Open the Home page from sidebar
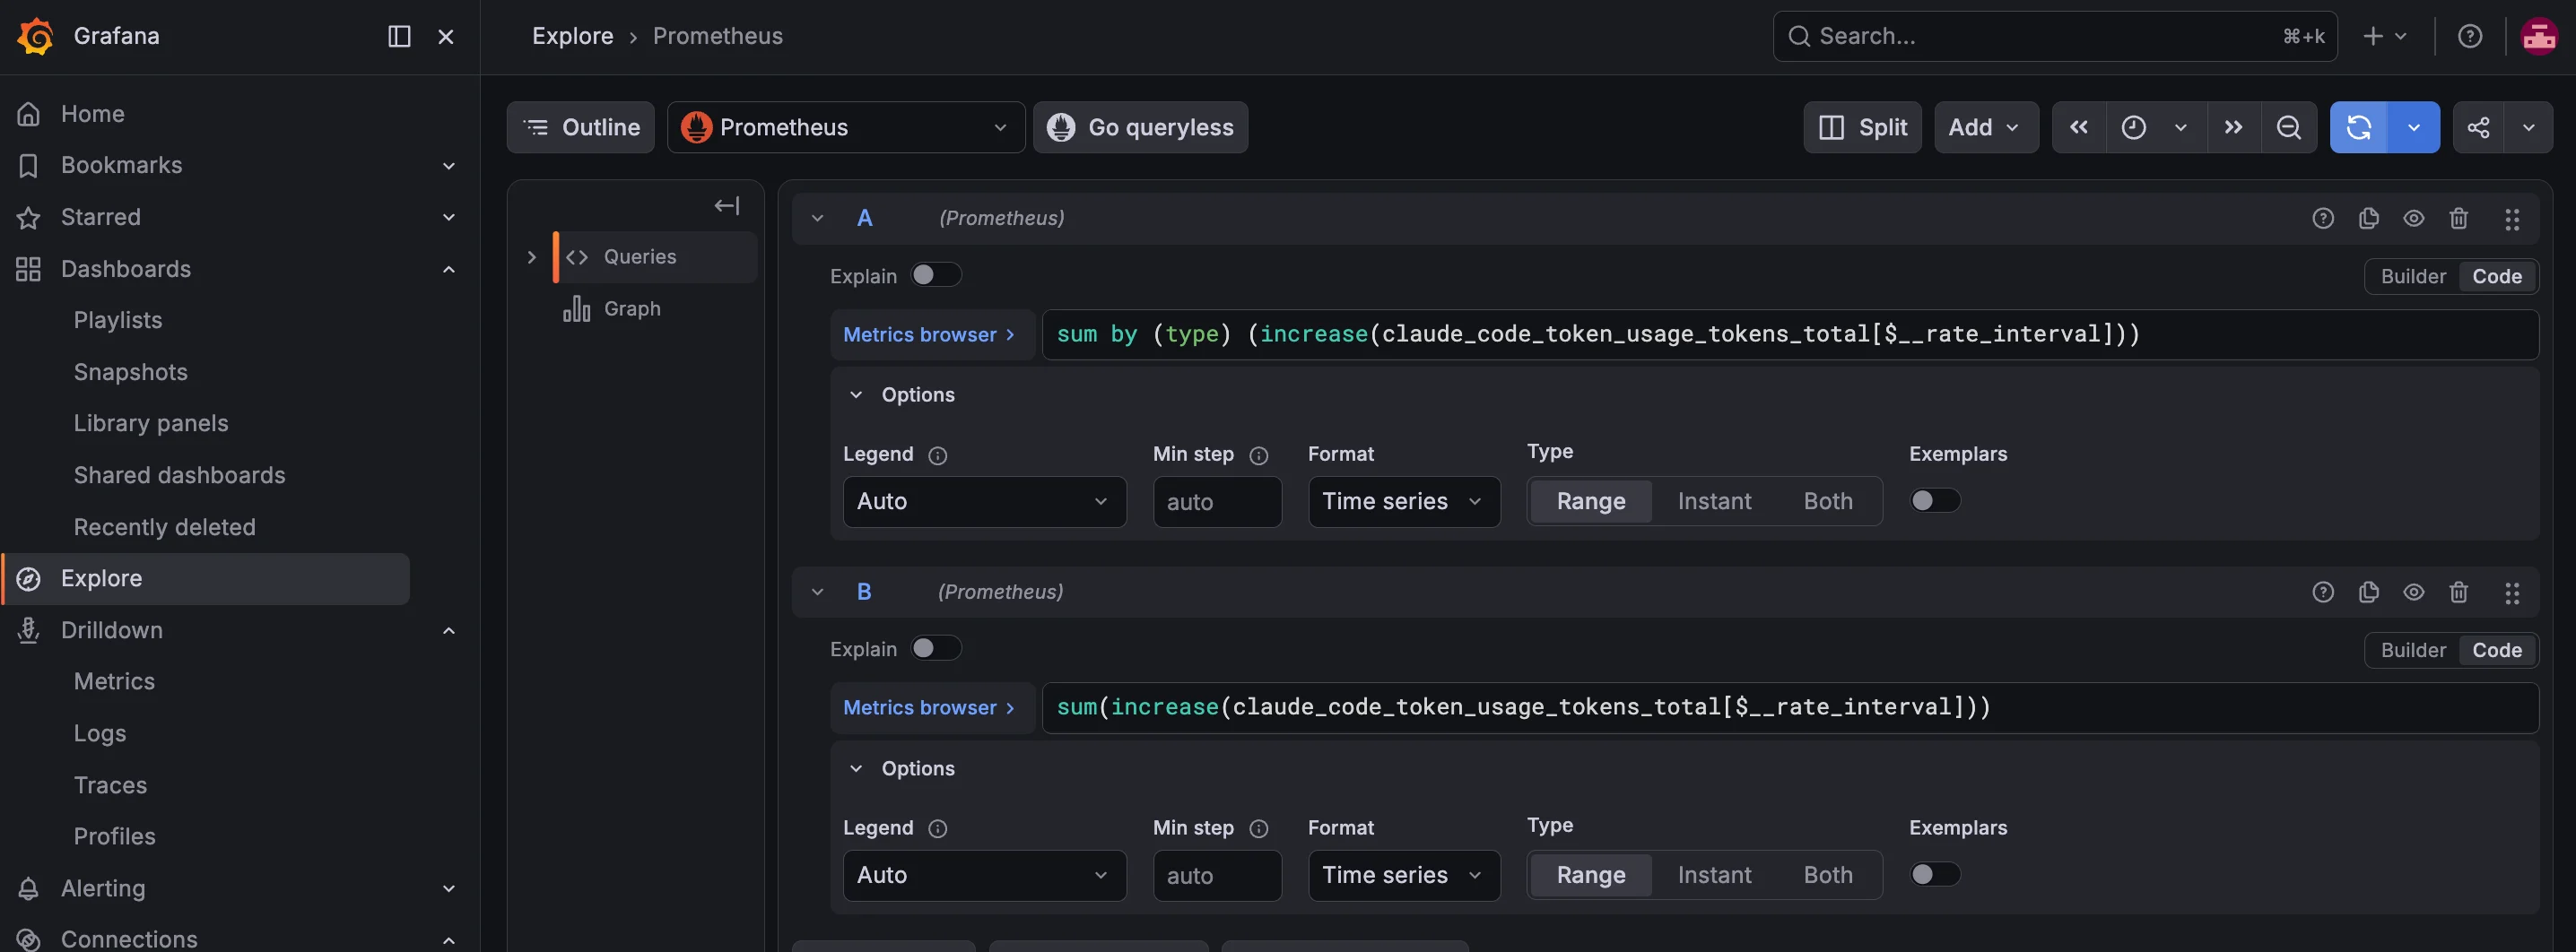Screen dimensions: 2576x952 pyautogui.click(x=92, y=113)
